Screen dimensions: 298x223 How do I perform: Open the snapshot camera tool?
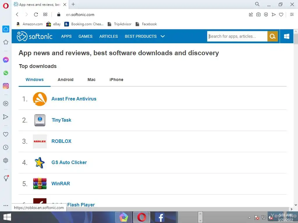pyautogui.click(x=258, y=15)
